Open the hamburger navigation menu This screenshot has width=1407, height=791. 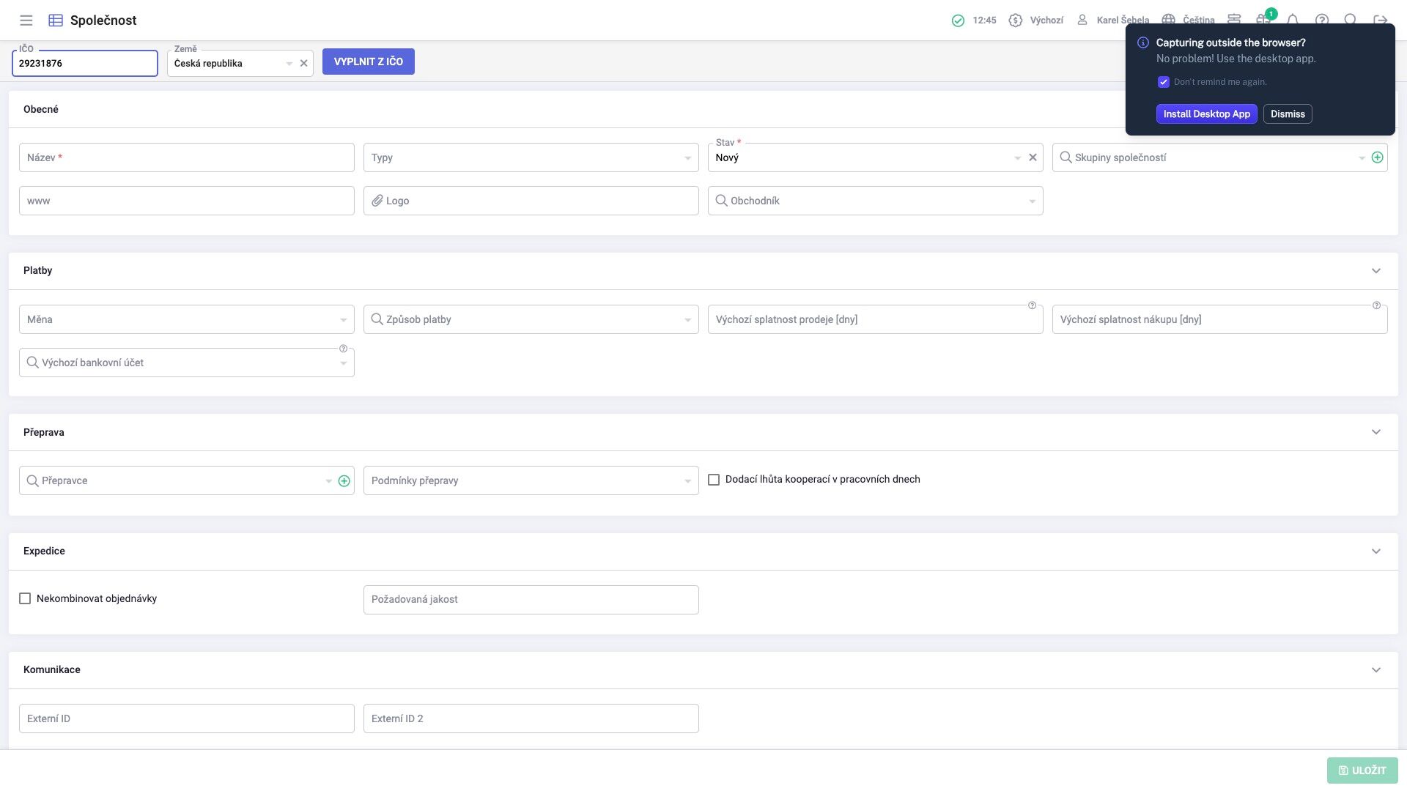click(x=26, y=21)
